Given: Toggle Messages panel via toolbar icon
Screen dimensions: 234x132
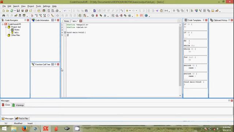Looking at the screenshot, I should click(x=213, y=11).
